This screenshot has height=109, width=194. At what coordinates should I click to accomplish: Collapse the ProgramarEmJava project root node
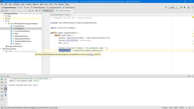pos(1,13)
